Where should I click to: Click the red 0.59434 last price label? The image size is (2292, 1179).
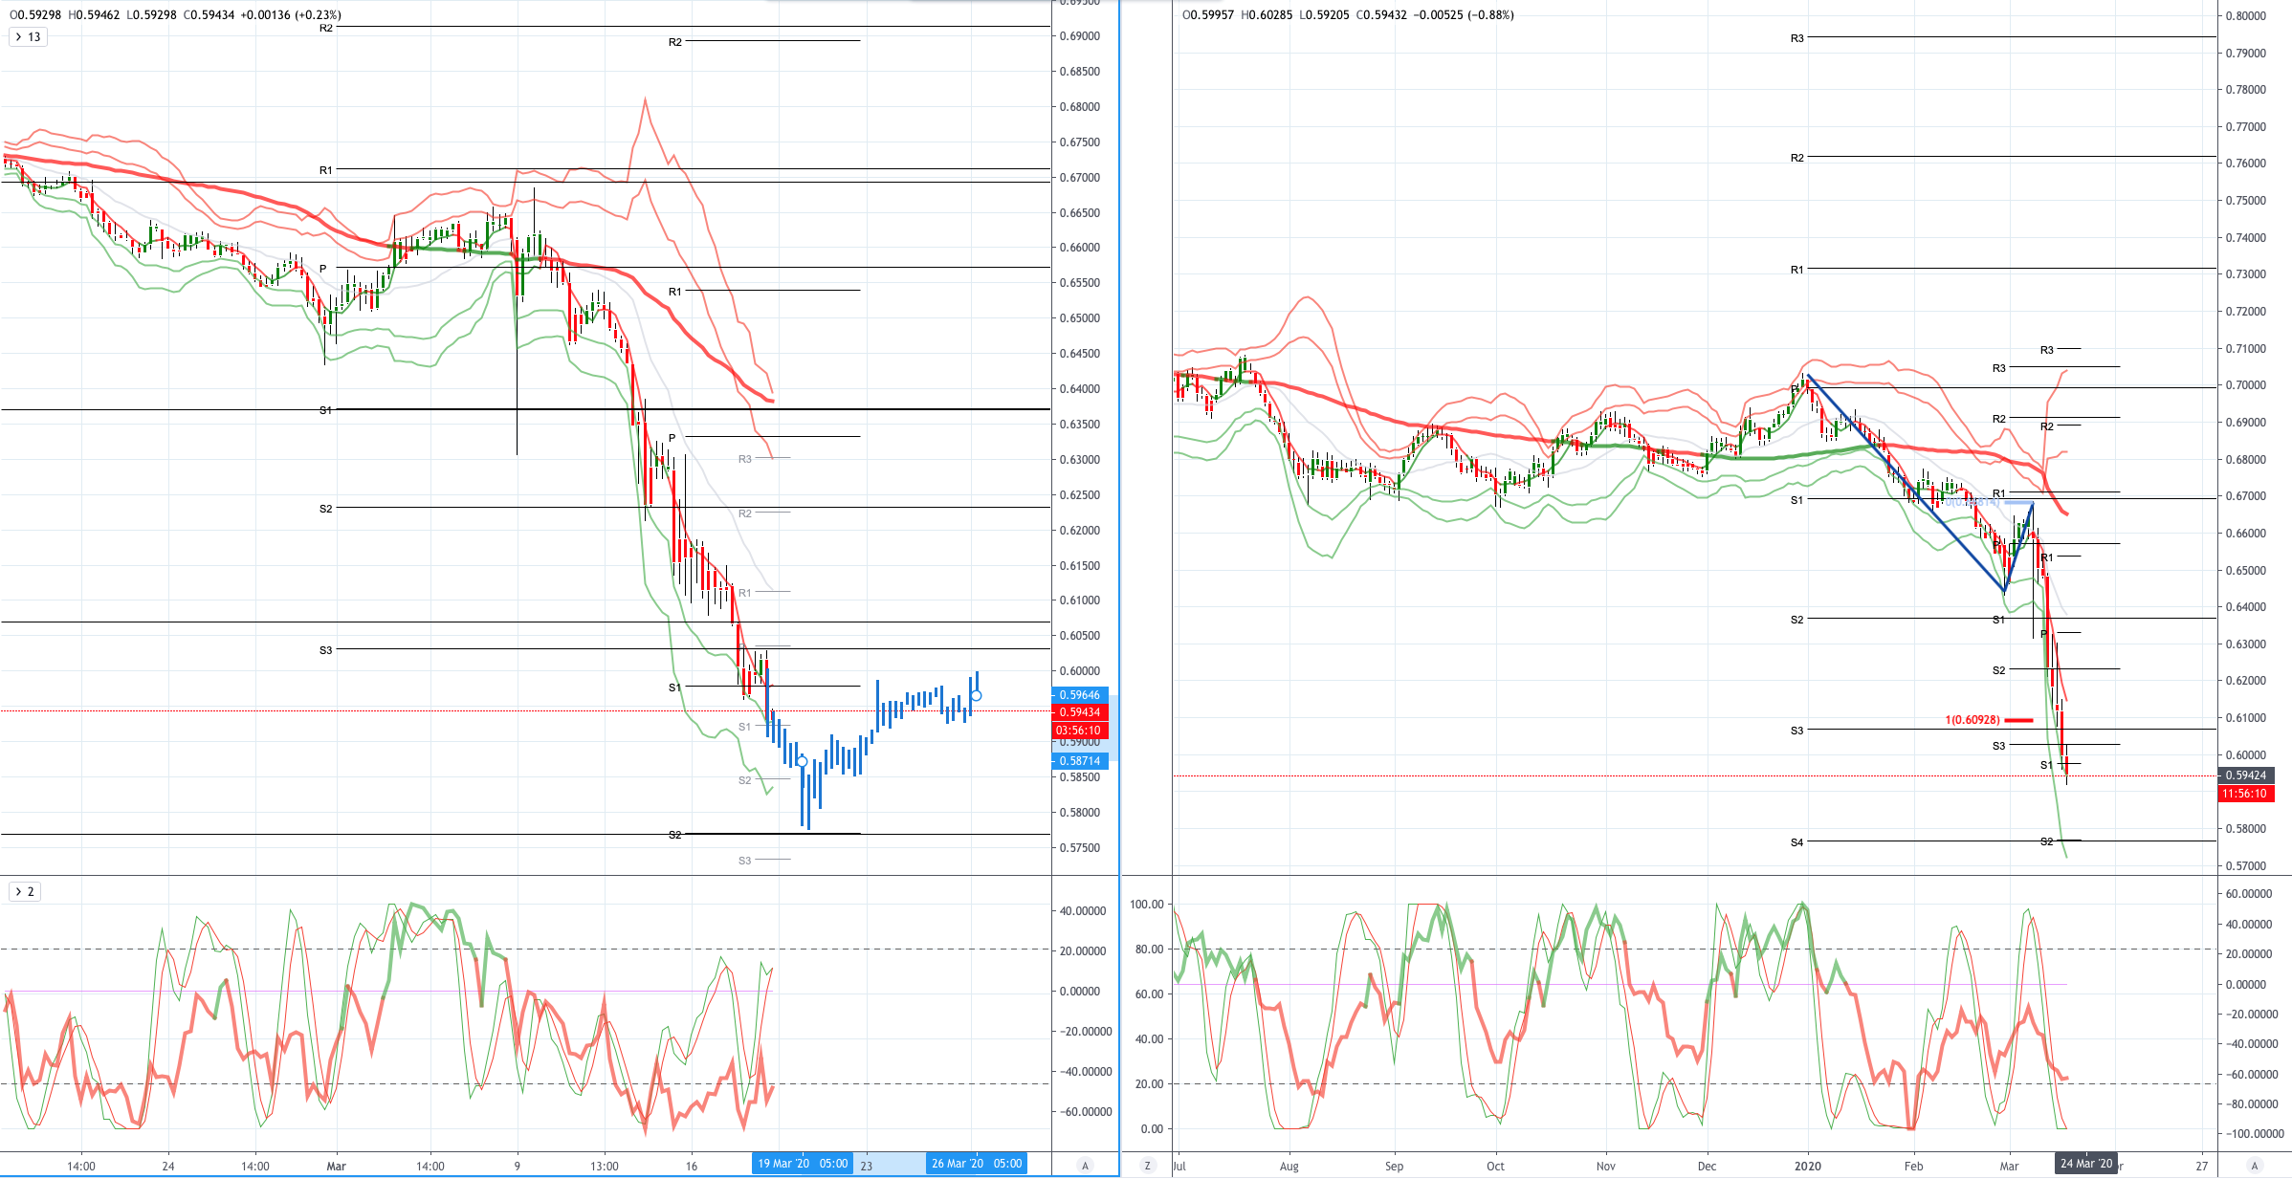[x=1080, y=712]
